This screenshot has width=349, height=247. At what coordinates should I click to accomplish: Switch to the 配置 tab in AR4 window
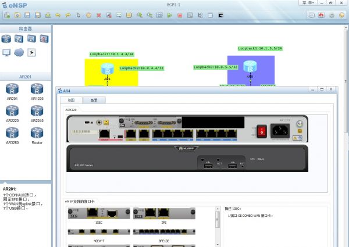[x=94, y=101]
